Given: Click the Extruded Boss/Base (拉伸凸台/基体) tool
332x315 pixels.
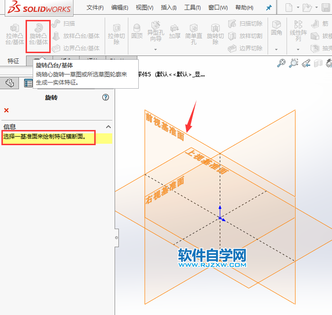Looking at the screenshot, I should coord(15,34).
